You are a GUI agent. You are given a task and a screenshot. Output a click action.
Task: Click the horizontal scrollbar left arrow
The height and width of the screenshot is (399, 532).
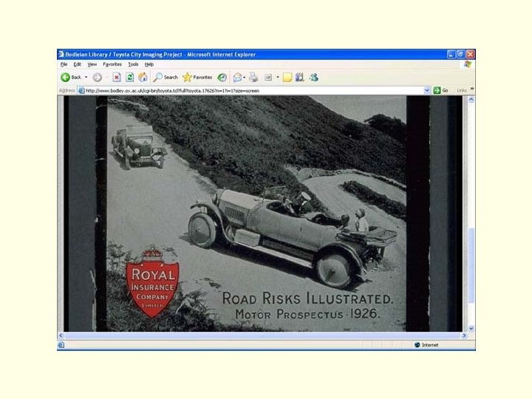pos(61,335)
